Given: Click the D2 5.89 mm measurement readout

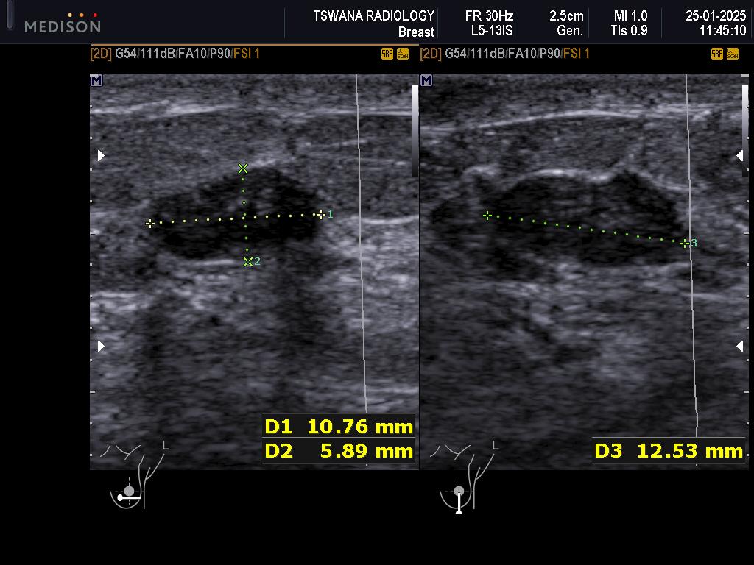Looking at the screenshot, I should 339,451.
